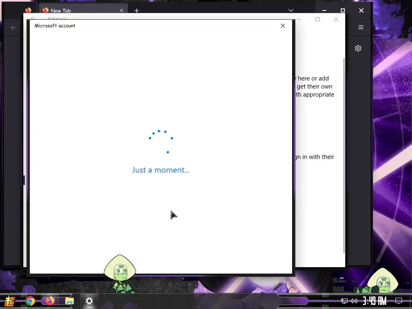Image resolution: width=412 pixels, height=309 pixels.
Task: Open network status tray icon
Action: point(344,301)
